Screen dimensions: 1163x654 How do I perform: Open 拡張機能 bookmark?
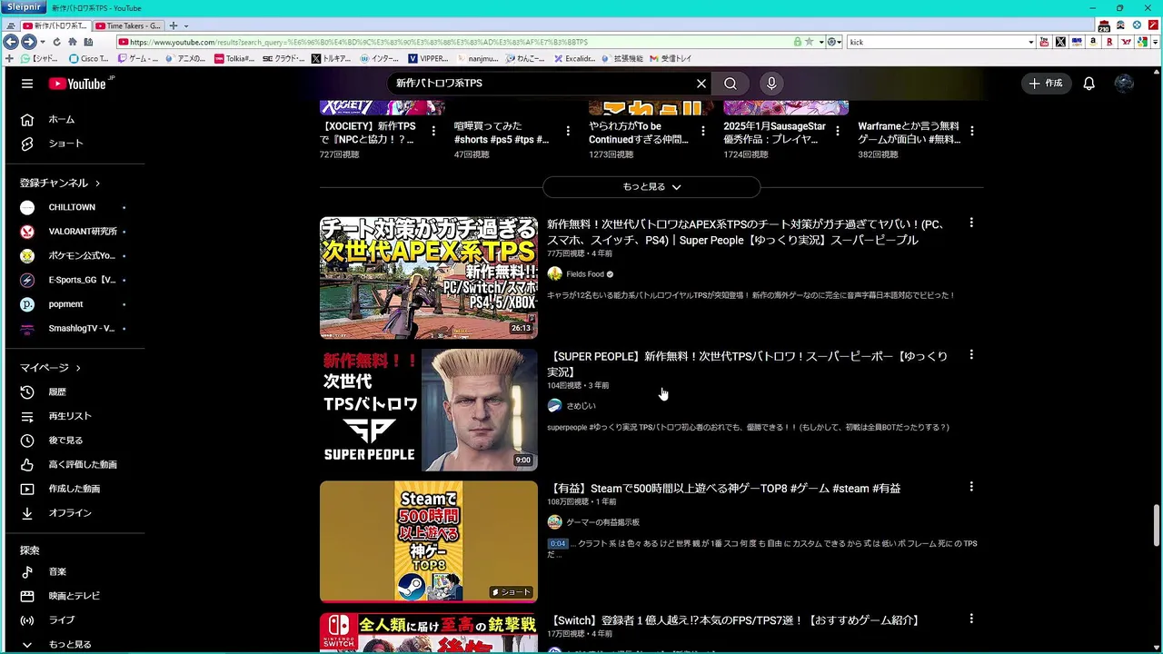point(622,58)
